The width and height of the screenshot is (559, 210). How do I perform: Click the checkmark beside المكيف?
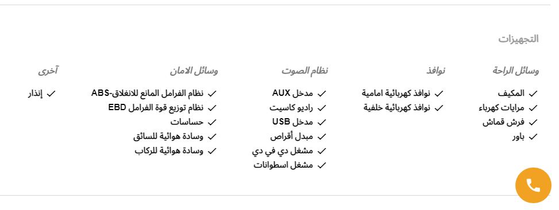[x=533, y=94]
